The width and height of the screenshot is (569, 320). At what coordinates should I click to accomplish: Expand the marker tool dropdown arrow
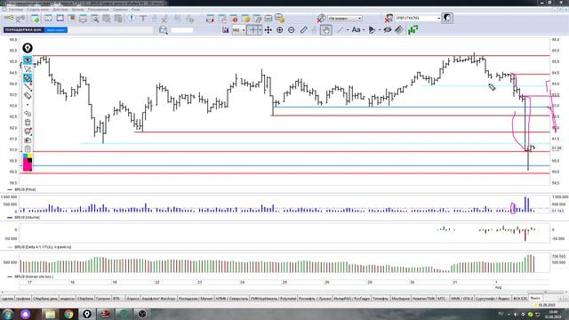[x=380, y=30]
